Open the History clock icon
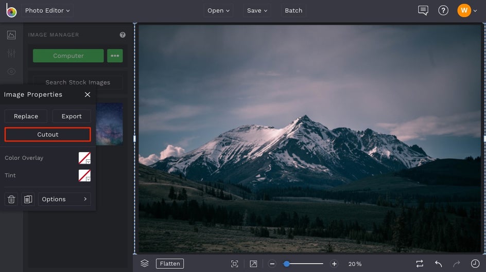486x272 pixels. pyautogui.click(x=475, y=264)
